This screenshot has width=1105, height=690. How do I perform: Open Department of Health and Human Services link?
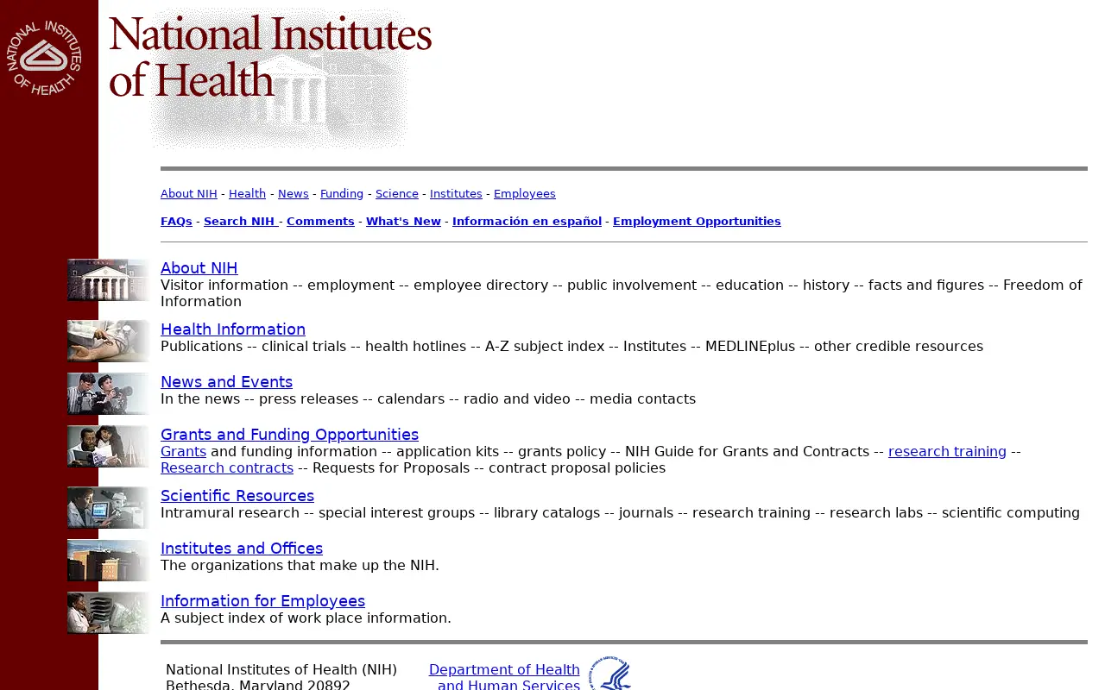505,678
